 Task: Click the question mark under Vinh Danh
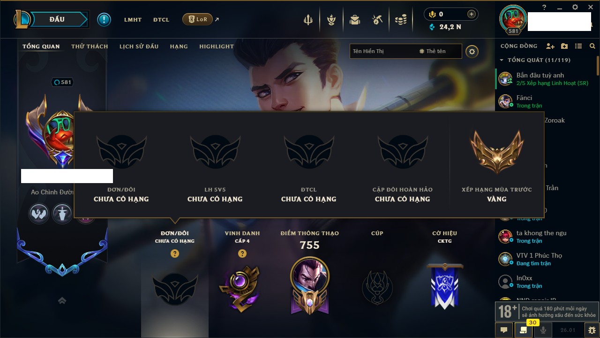tap(242, 253)
